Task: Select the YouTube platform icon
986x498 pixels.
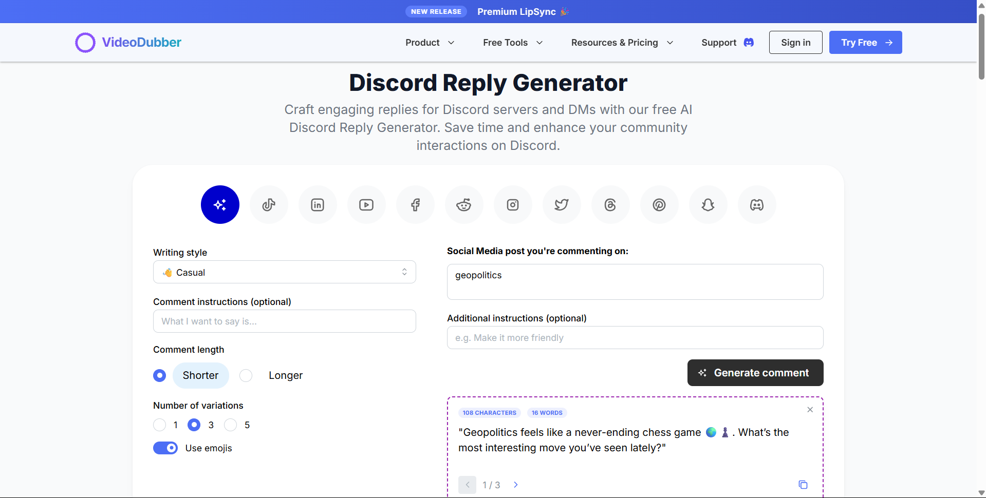Action: click(366, 205)
